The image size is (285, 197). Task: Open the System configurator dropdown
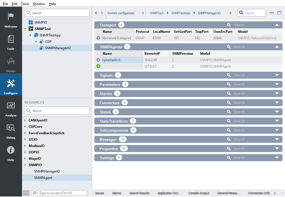[x=143, y=13]
